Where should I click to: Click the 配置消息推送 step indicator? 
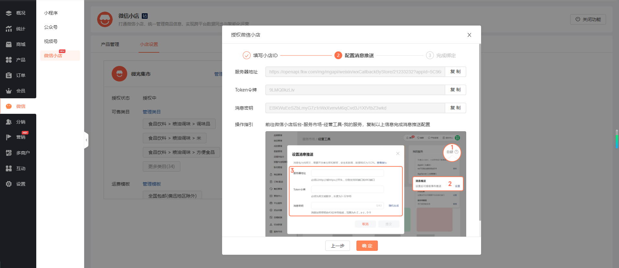pyautogui.click(x=354, y=55)
